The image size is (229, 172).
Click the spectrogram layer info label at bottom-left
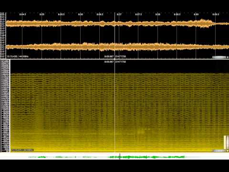tap(22, 150)
